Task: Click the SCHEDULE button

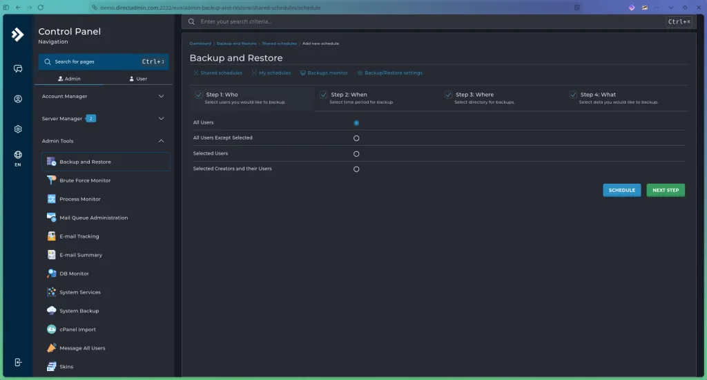Action: [x=622, y=190]
